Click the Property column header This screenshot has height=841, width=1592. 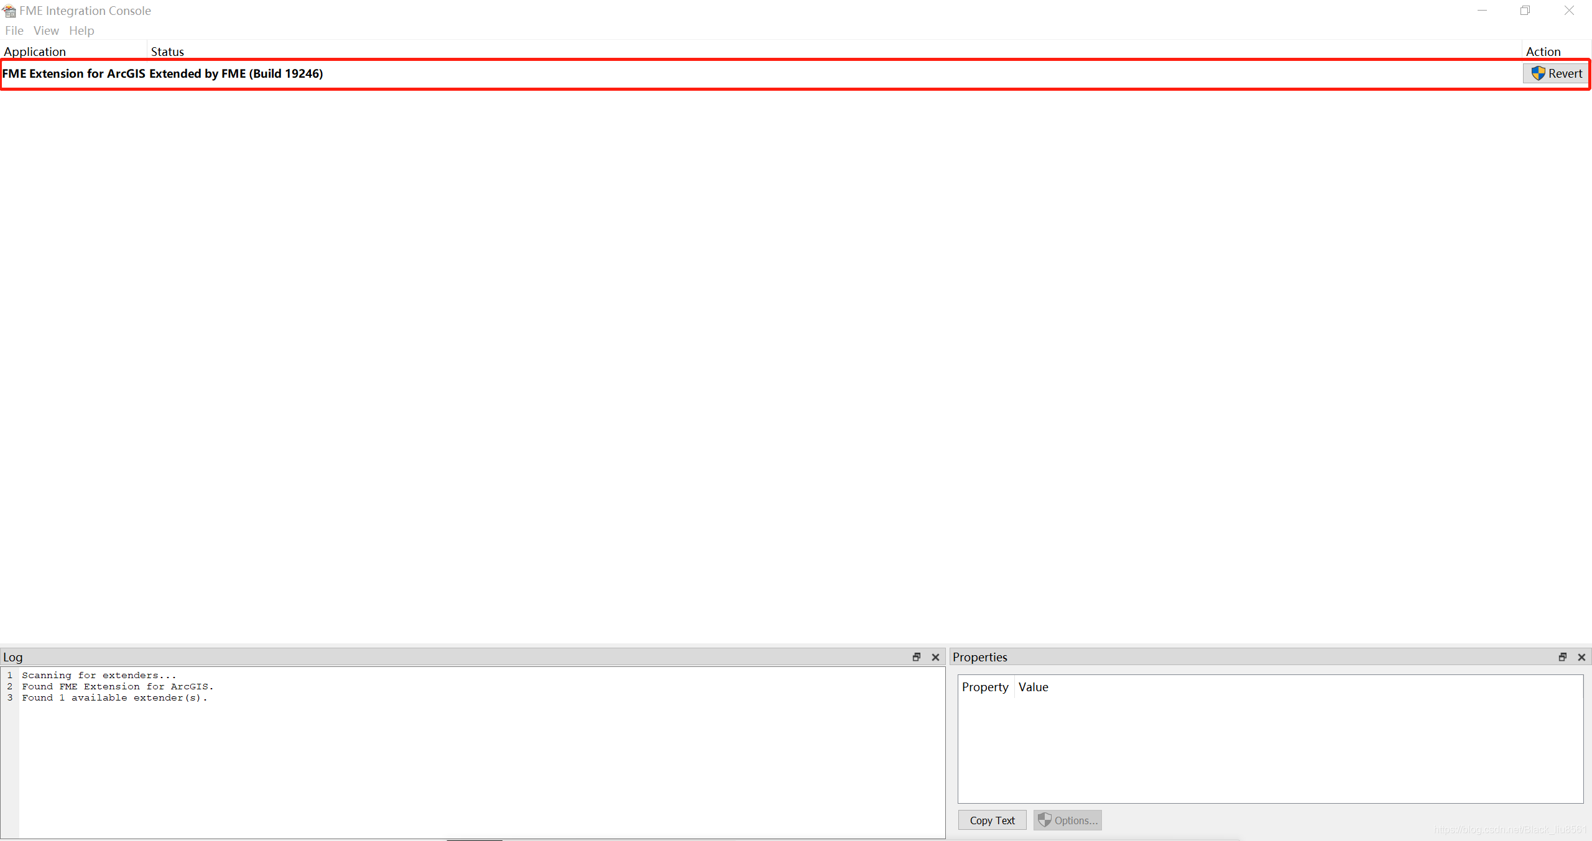tap(985, 687)
